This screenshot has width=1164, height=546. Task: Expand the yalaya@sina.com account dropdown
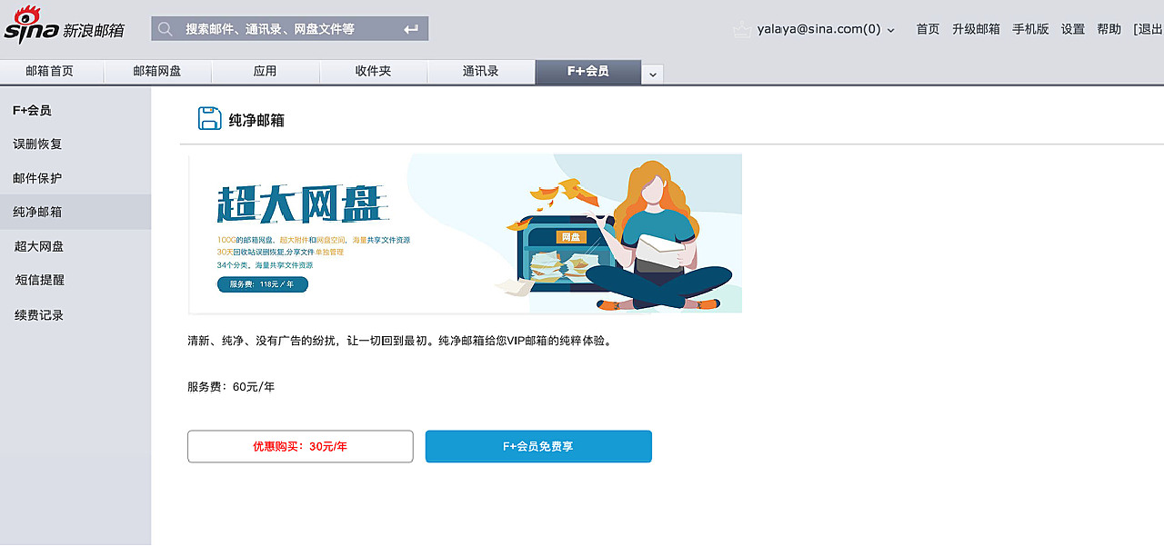click(x=890, y=30)
